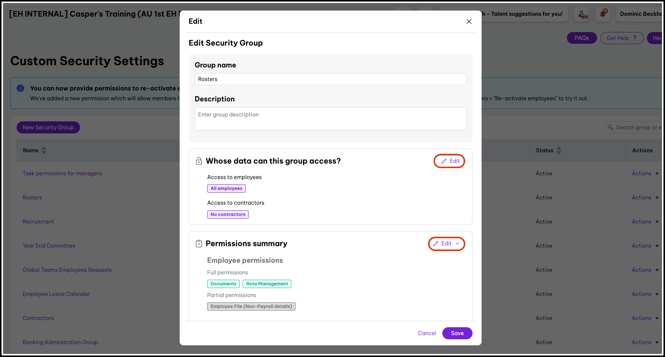
Task: Click the notifications bell icon
Action: (x=603, y=14)
